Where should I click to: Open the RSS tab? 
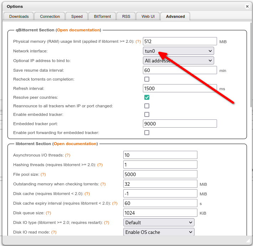pyautogui.click(x=126, y=16)
